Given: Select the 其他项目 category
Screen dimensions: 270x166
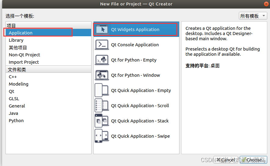Looking at the screenshot, I should [x=49, y=48].
